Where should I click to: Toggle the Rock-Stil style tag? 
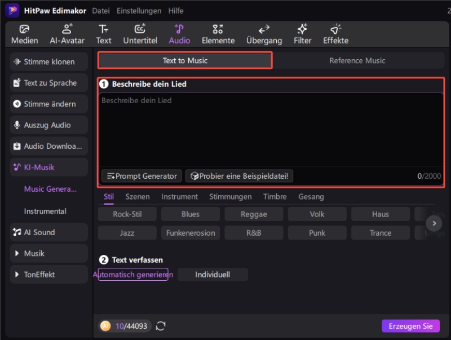(x=127, y=214)
